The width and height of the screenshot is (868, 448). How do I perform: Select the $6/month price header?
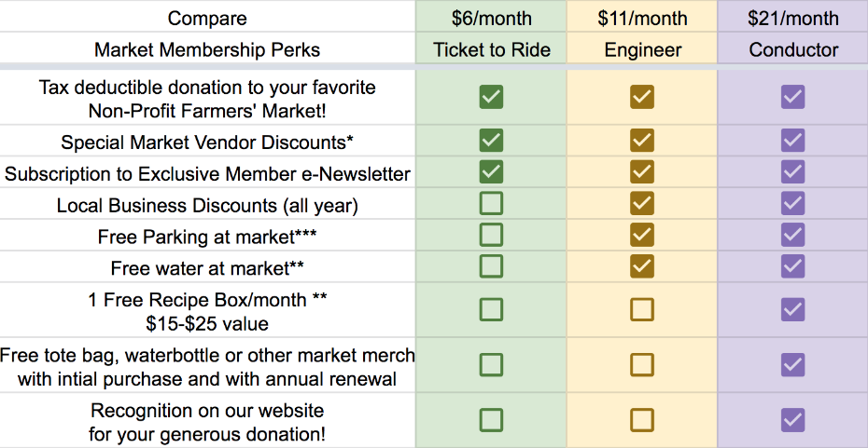pos(491,18)
